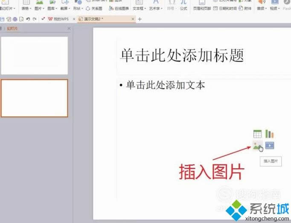Click the 公式 formula button

click(183, 6)
